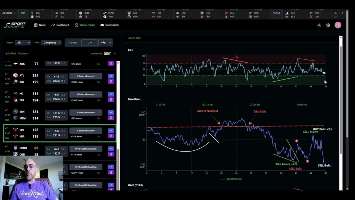Image resolution: width=355 pixels, height=200 pixels.
Task: Open the purple report icon for ATL-IND game
Action: (x=111, y=81)
